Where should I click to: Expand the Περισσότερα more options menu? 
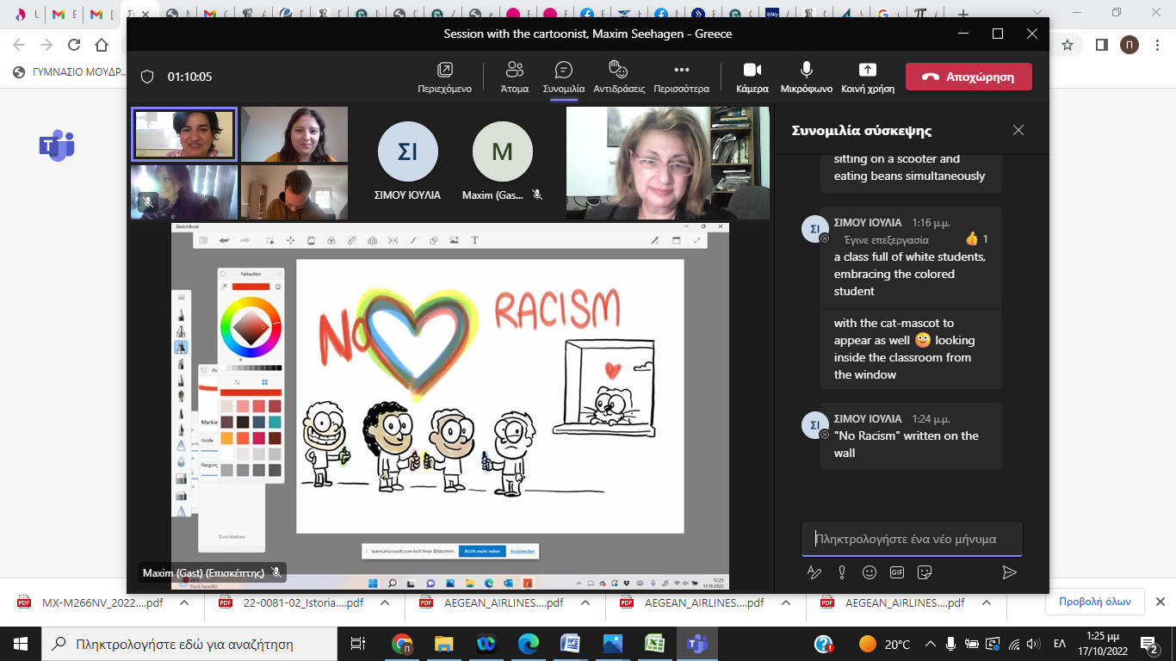(x=681, y=77)
